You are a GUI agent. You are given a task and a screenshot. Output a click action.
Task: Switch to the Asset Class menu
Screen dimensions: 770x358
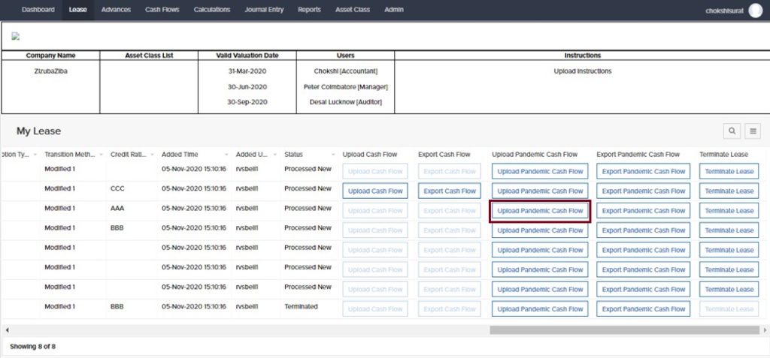pyautogui.click(x=352, y=10)
